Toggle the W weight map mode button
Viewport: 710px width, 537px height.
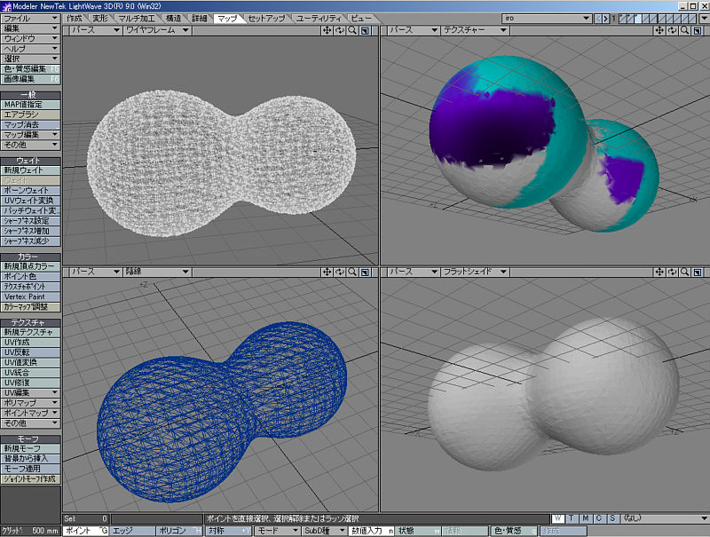click(x=558, y=518)
